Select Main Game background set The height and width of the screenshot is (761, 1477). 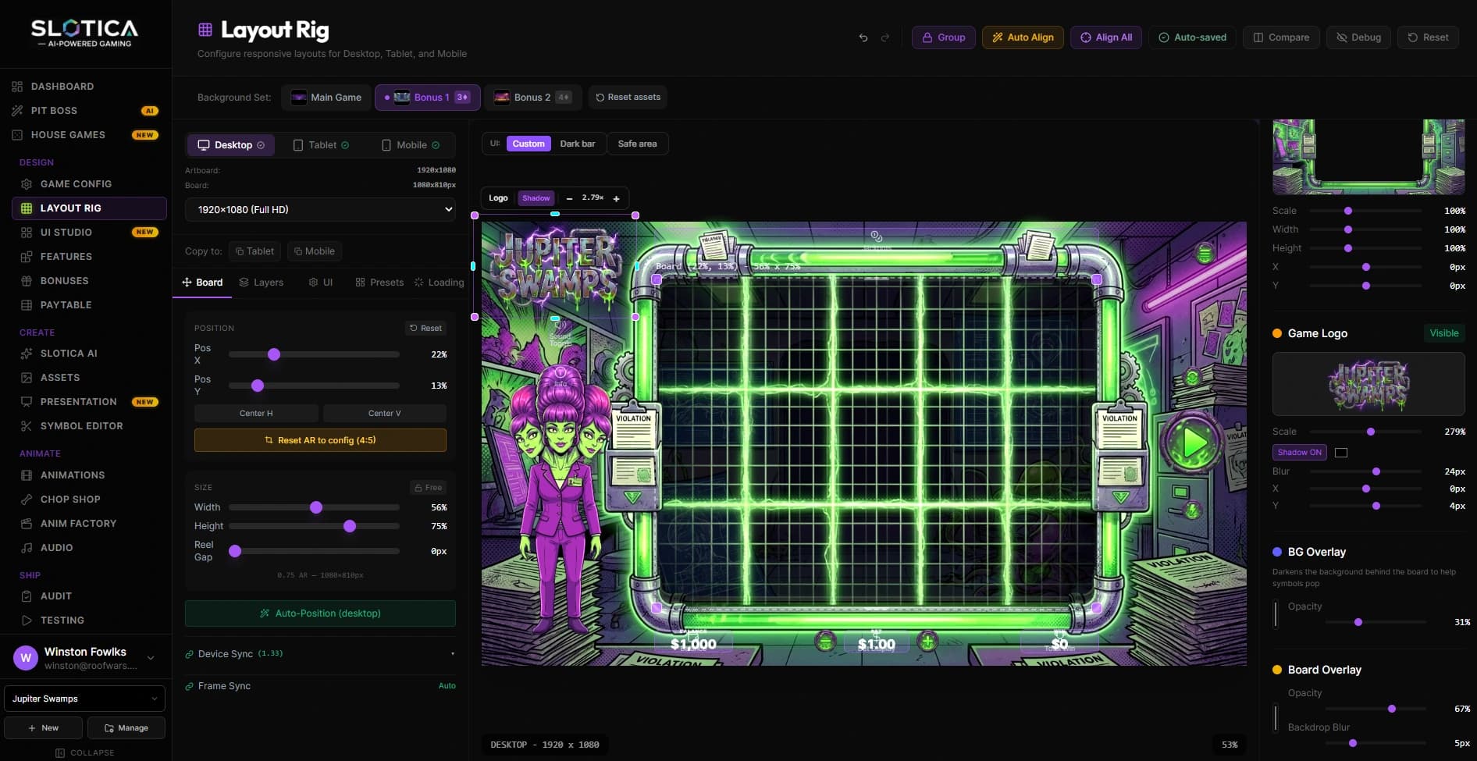(x=326, y=98)
